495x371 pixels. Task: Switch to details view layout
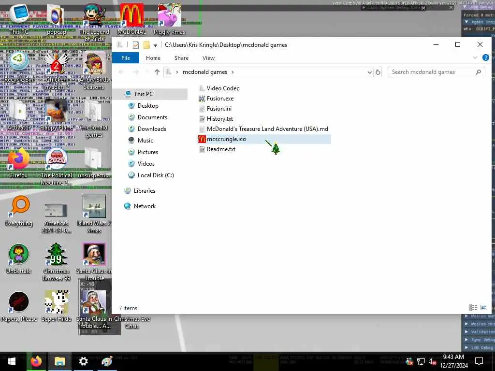pos(473,307)
